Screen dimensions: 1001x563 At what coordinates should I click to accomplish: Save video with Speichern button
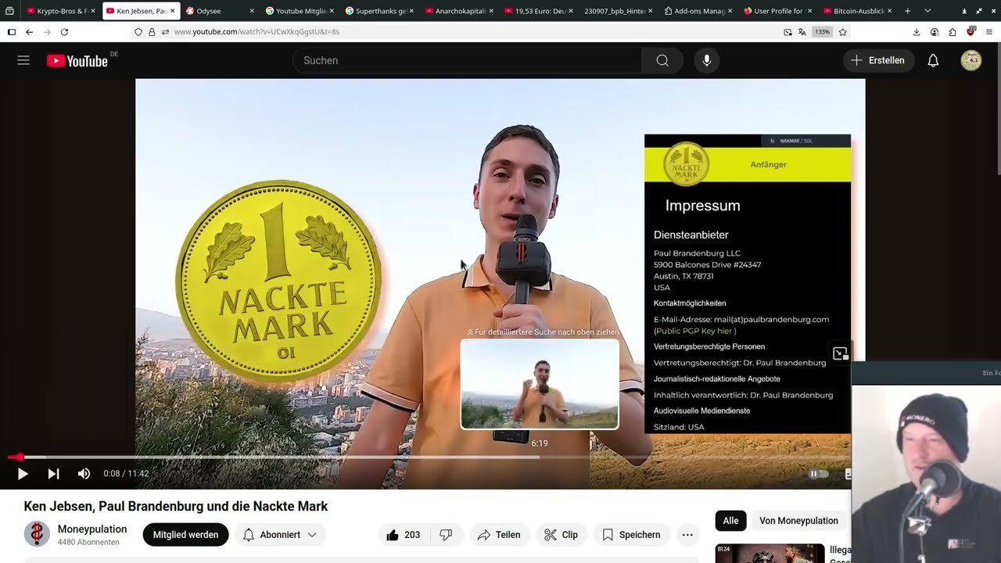tap(631, 535)
